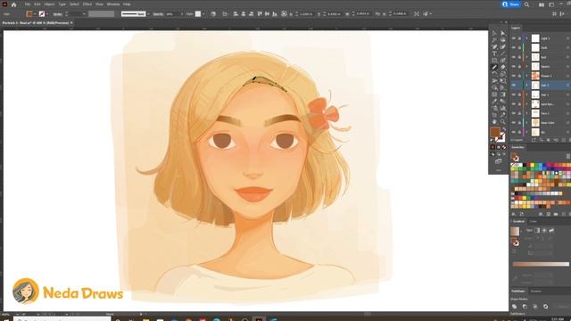Screen dimensions: 571x321
Task: Select the Eyedropper tool
Action: [494, 101]
